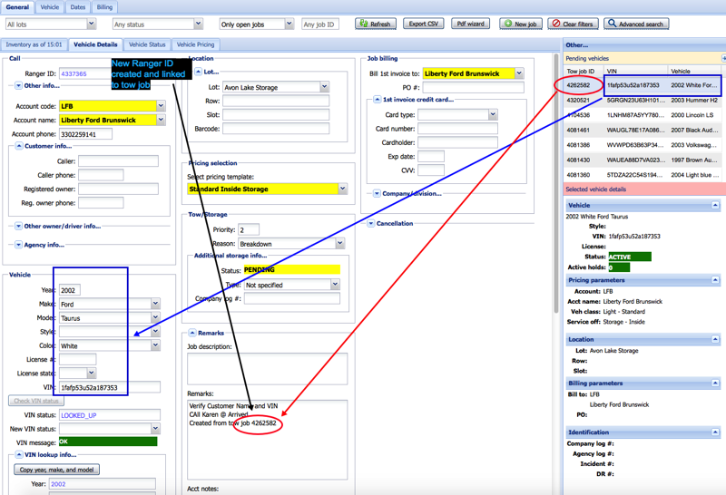Screen dimensions: 726x495
Task: Click Copy year, make, and model button
Action: pos(57,470)
